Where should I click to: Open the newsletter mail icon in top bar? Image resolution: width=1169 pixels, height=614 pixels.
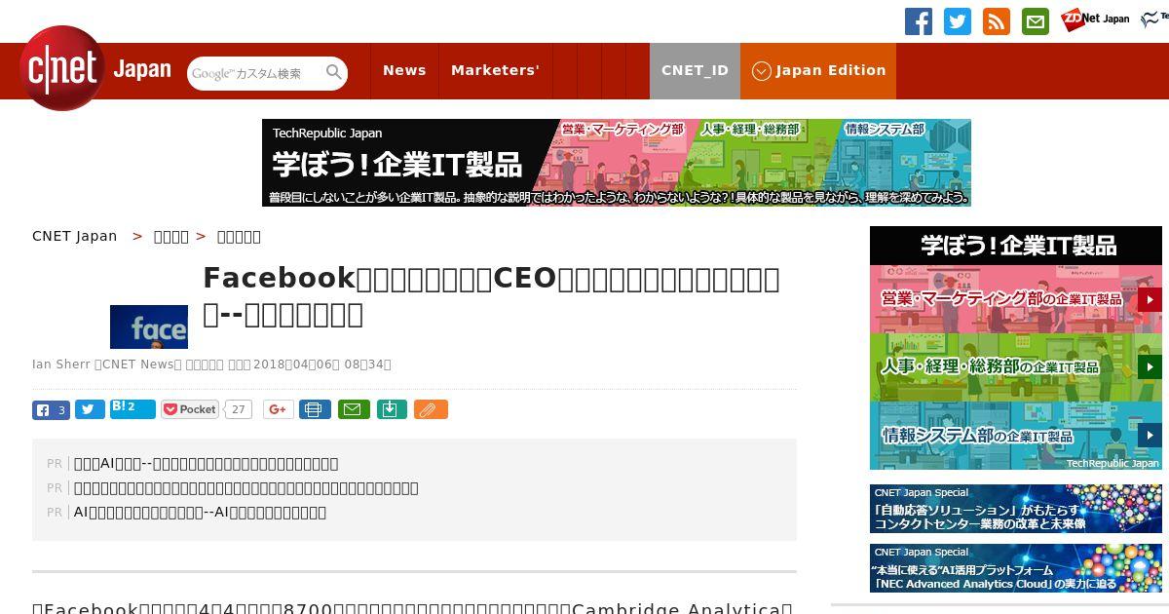click(x=1036, y=21)
